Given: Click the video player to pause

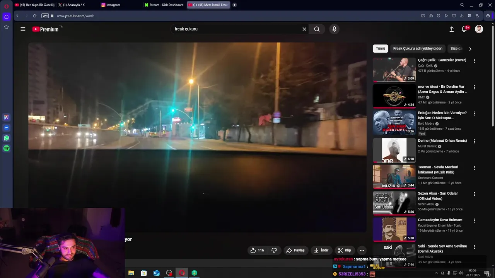Looking at the screenshot, I should tap(197, 137).
